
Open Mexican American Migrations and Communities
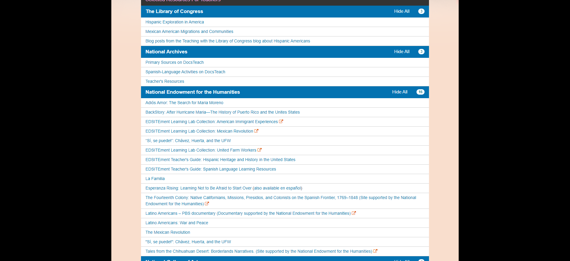(x=189, y=31)
